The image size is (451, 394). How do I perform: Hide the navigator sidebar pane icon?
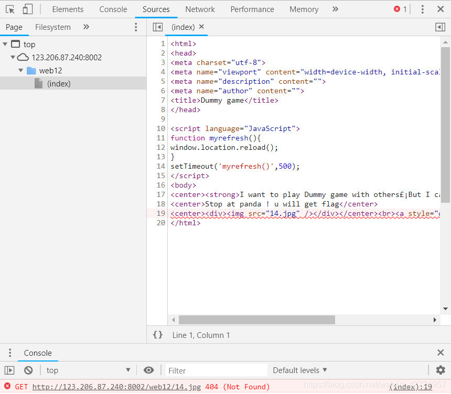click(158, 27)
